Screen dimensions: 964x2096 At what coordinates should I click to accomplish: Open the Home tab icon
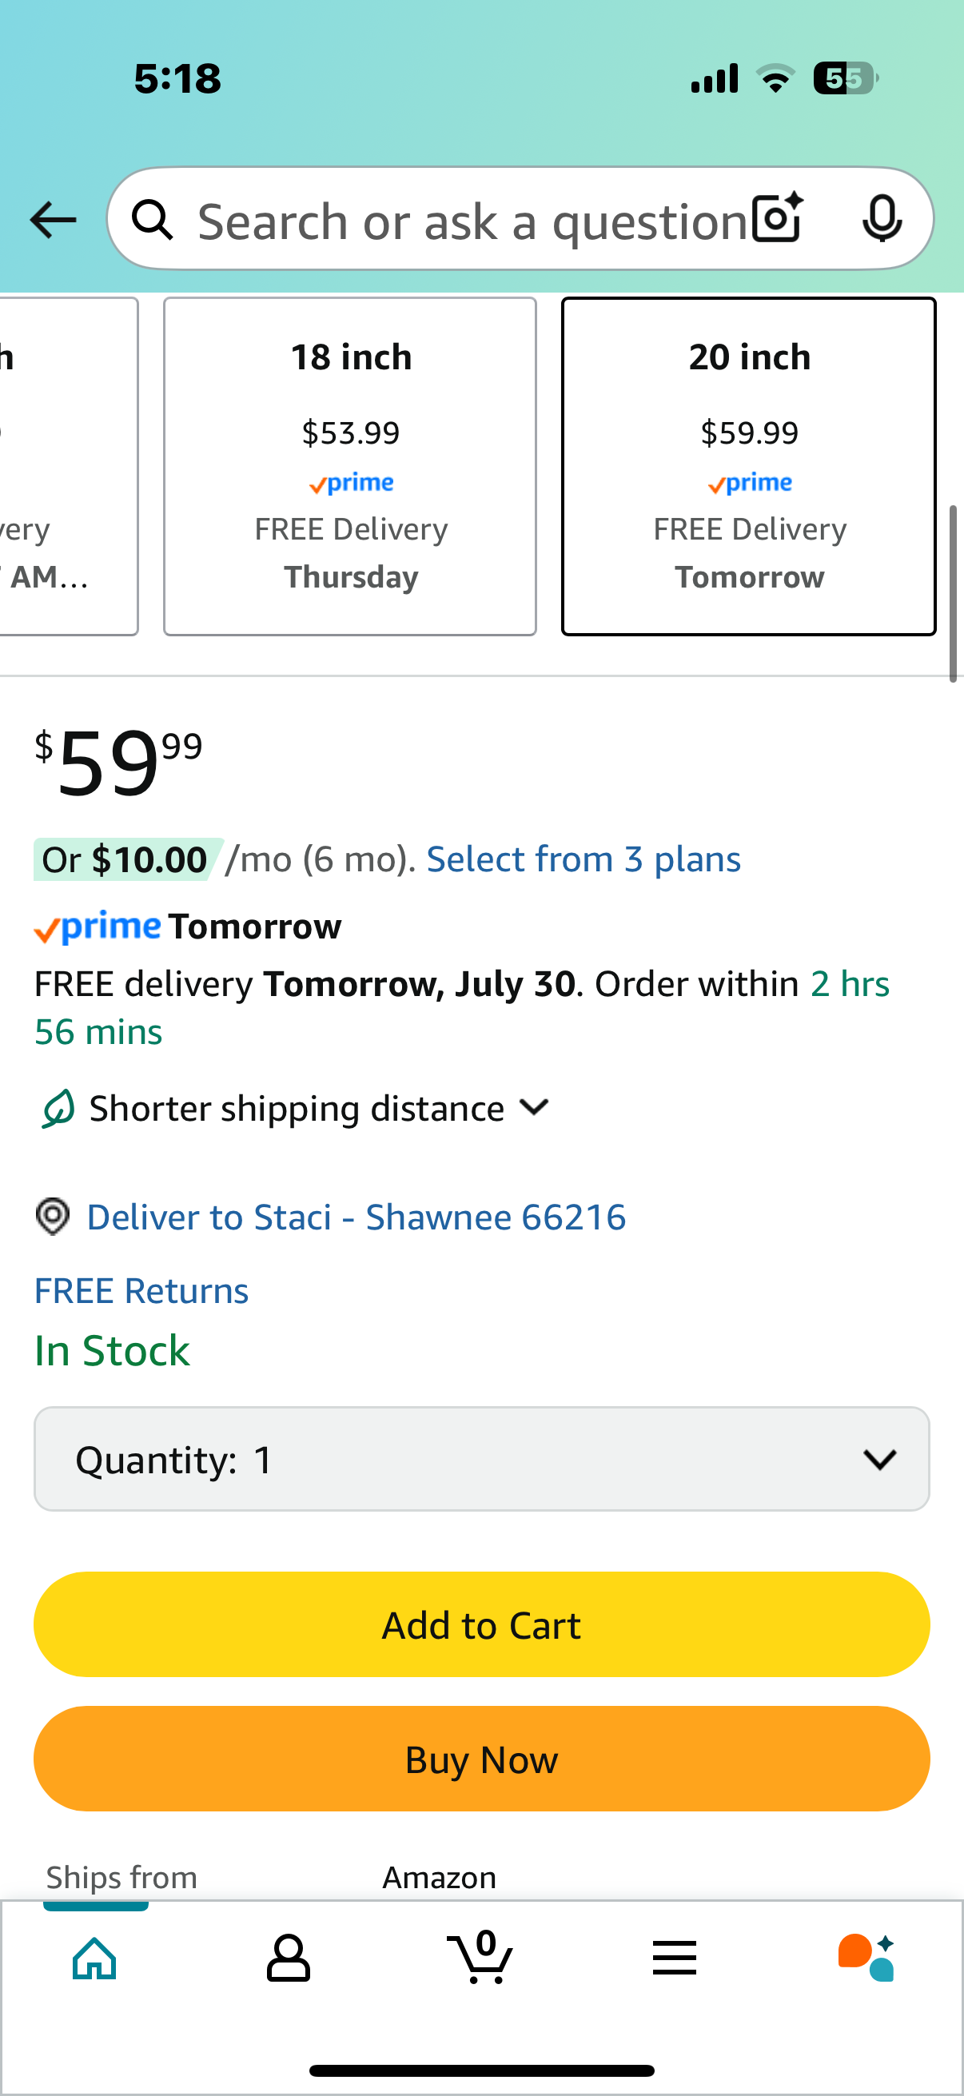[x=94, y=1958]
